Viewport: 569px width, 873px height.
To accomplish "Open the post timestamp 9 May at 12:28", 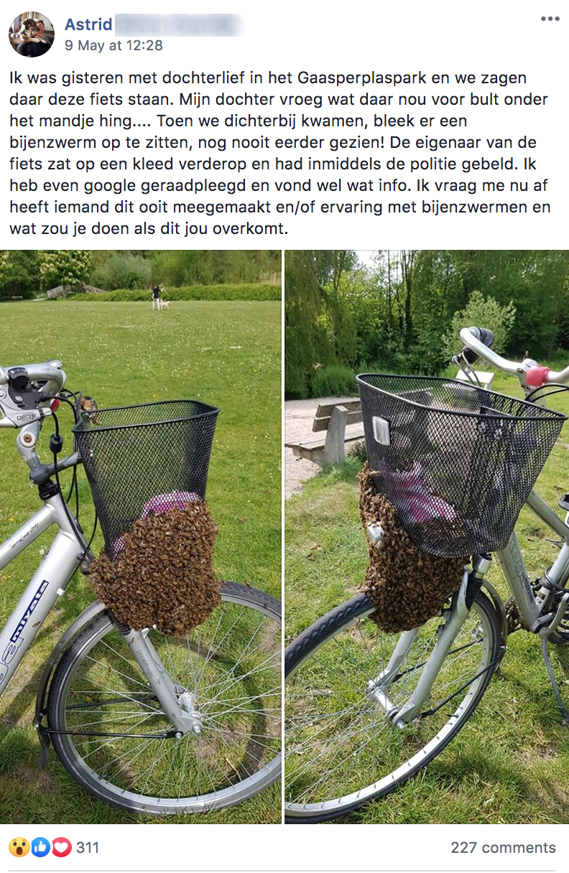I will tap(114, 45).
